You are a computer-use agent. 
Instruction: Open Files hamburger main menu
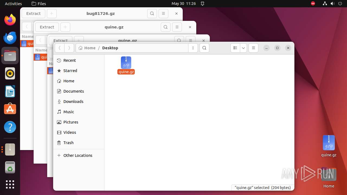point(253,48)
